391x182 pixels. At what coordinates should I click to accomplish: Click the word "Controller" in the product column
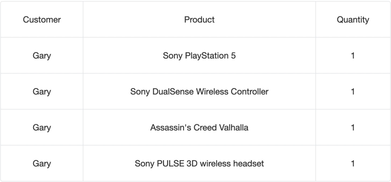[x=250, y=92]
